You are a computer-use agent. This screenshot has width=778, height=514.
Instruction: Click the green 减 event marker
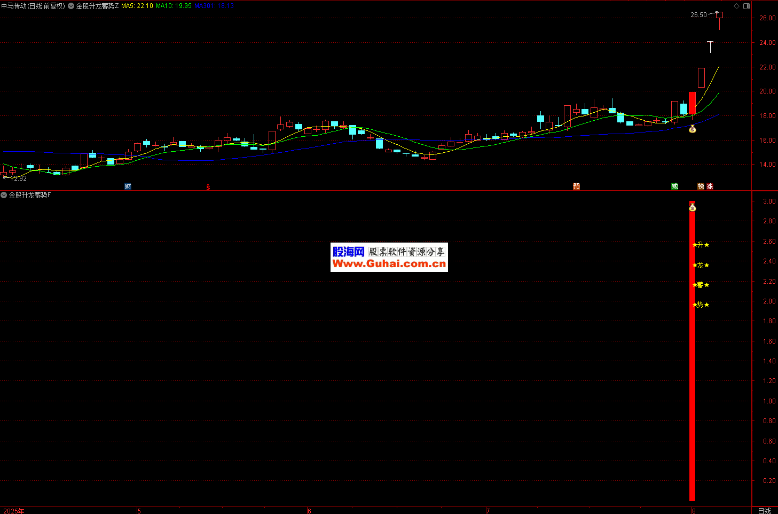(675, 186)
